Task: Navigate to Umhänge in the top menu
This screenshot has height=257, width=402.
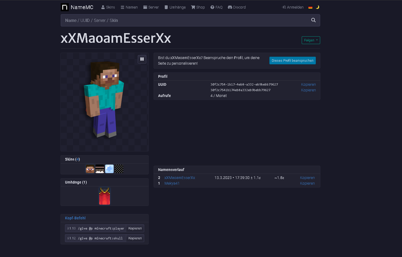Action: (x=175, y=7)
